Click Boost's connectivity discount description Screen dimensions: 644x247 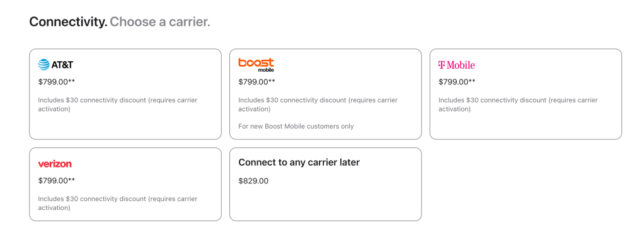318,105
